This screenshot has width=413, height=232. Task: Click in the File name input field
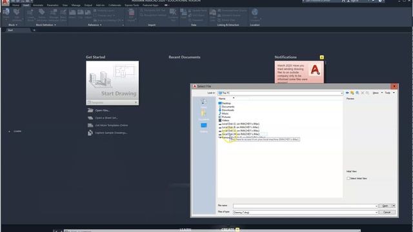[x=304, y=206]
